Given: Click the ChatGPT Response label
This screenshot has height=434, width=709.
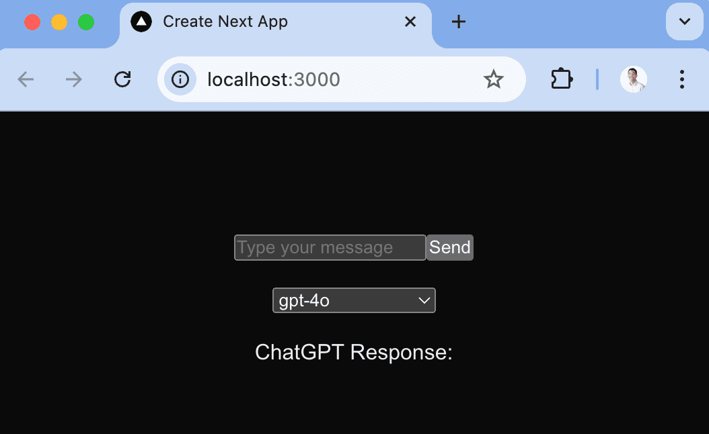Looking at the screenshot, I should [x=354, y=352].
